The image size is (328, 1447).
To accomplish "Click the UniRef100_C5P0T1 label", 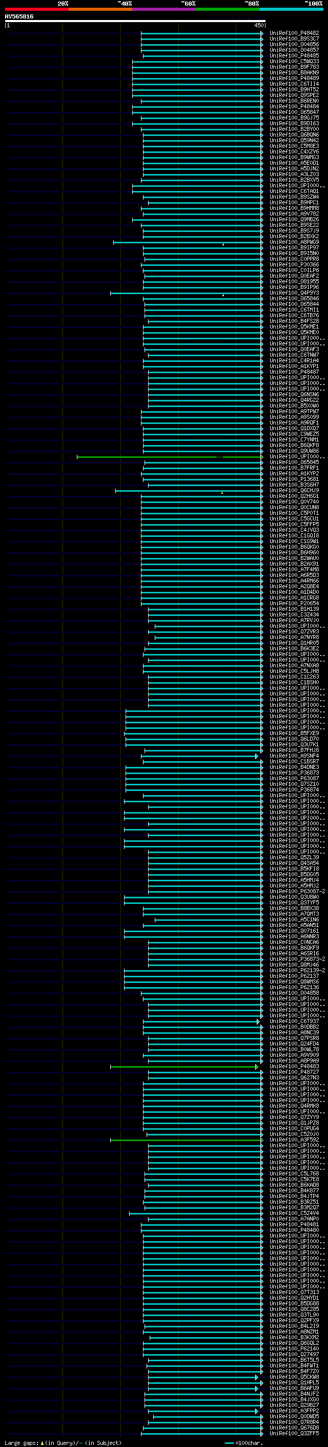I will (294, 513).
